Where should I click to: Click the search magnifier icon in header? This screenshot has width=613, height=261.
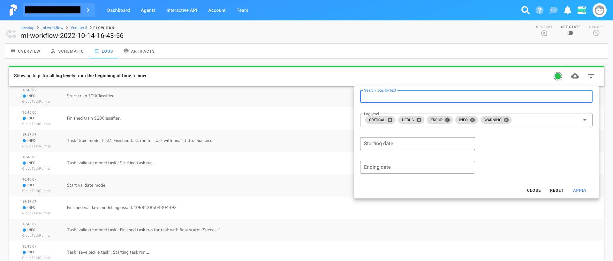point(525,10)
